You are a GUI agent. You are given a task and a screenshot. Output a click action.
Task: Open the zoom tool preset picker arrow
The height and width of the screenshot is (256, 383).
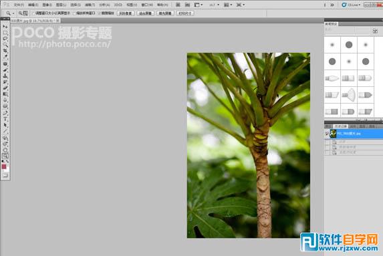13,13
